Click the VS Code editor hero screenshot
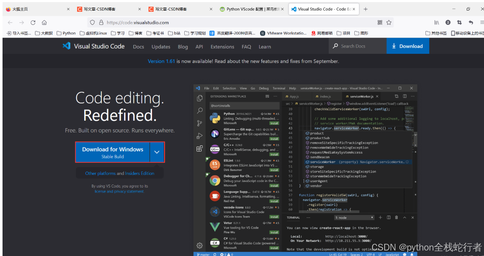The width and height of the screenshot is (484, 256). click(x=305, y=170)
